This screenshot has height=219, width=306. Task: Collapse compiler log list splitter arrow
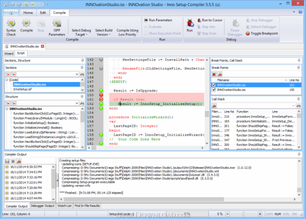tap(57, 180)
